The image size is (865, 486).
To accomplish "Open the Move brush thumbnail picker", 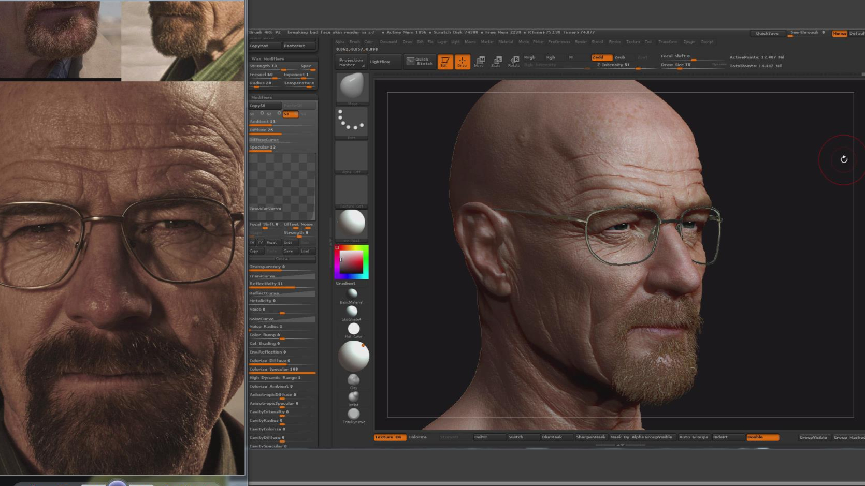I will point(352,89).
